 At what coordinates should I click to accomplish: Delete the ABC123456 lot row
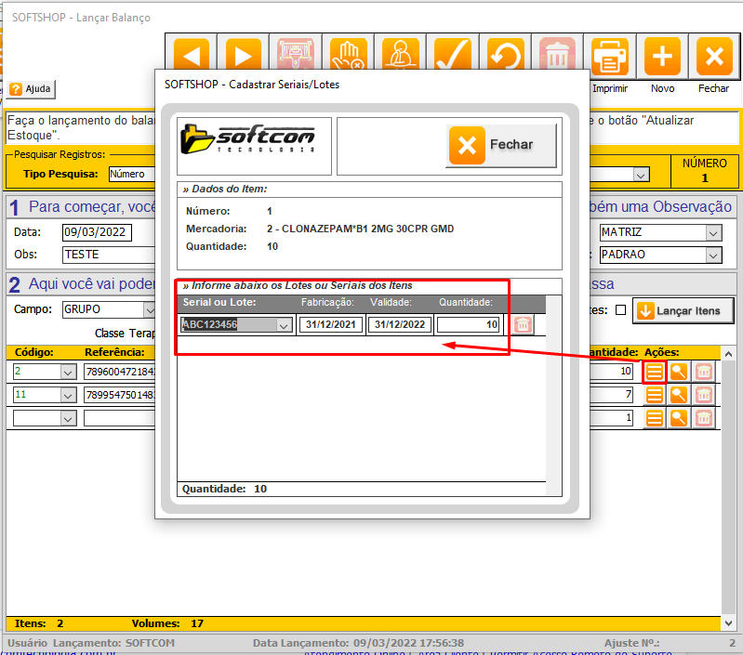point(524,325)
